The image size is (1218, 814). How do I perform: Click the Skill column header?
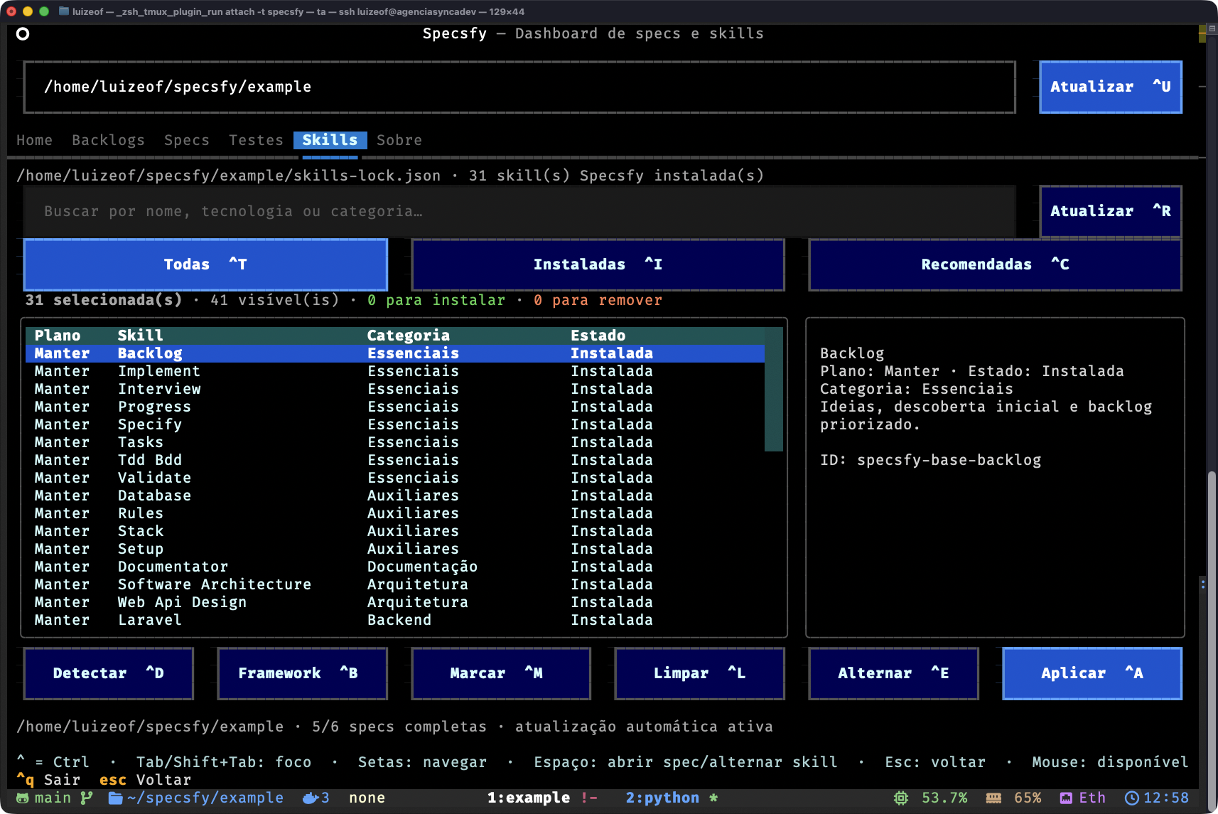140,336
